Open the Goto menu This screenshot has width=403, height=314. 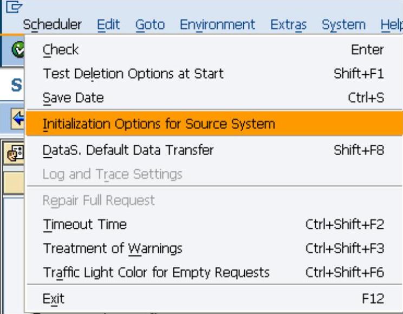149,25
